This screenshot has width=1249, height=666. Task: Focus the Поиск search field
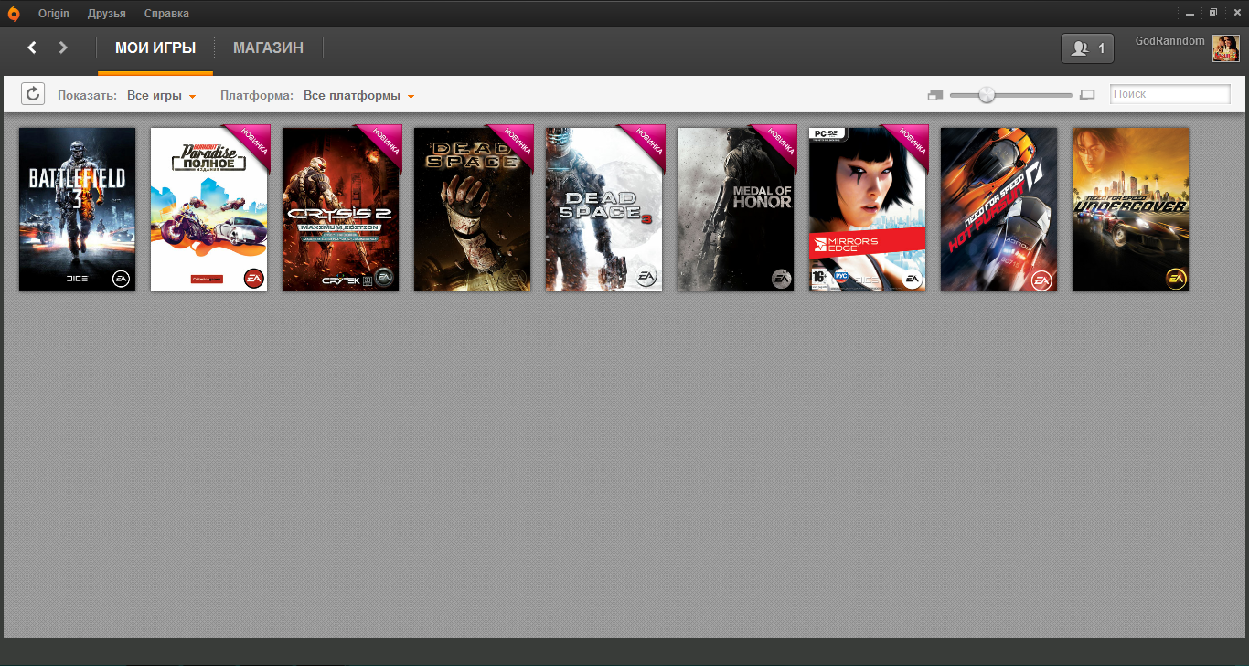1170,94
